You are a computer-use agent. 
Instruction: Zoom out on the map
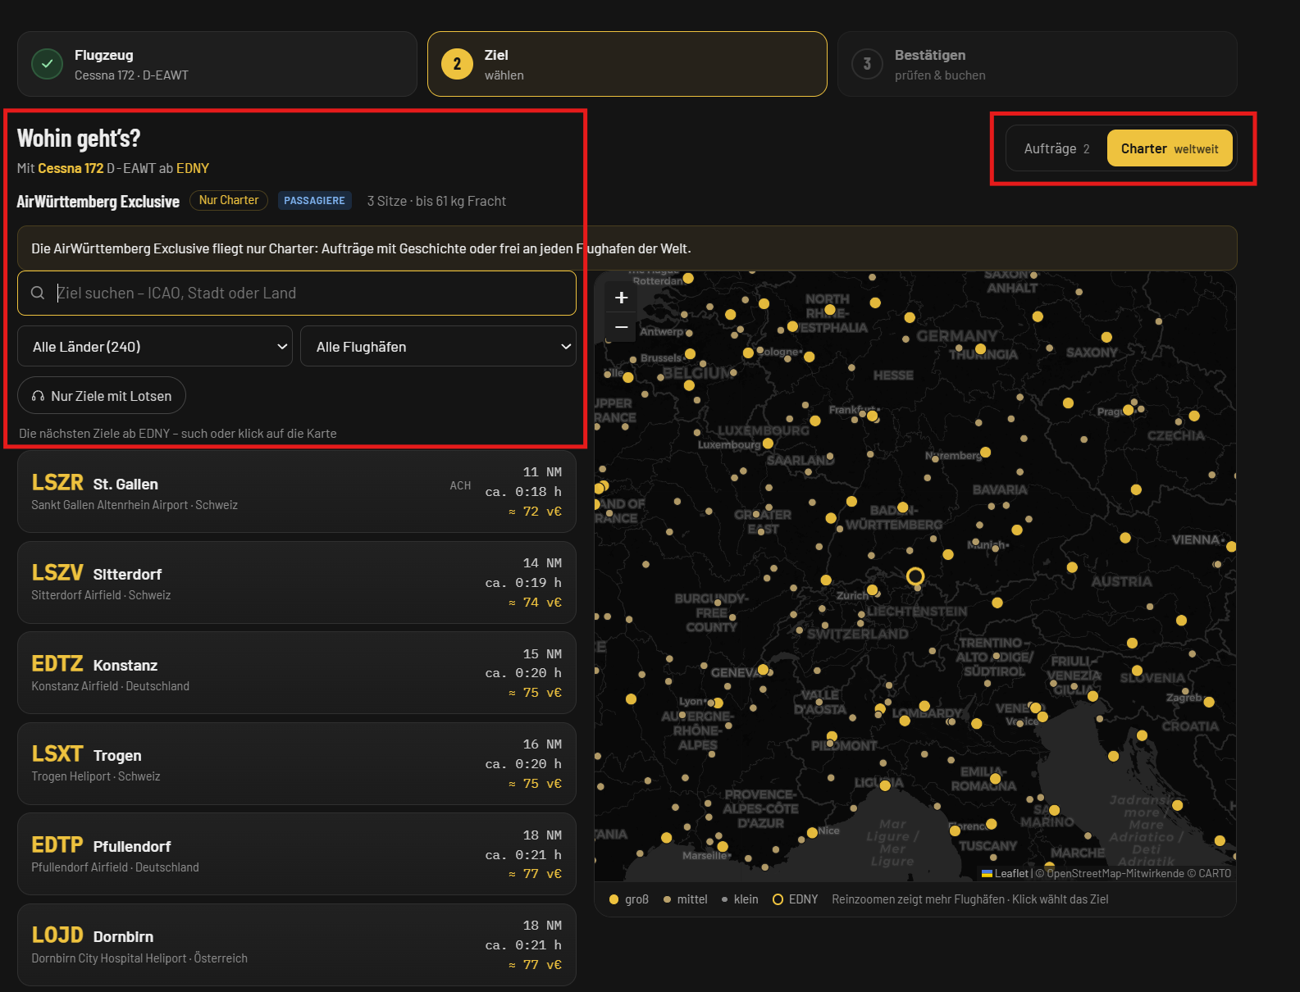pyautogui.click(x=622, y=327)
